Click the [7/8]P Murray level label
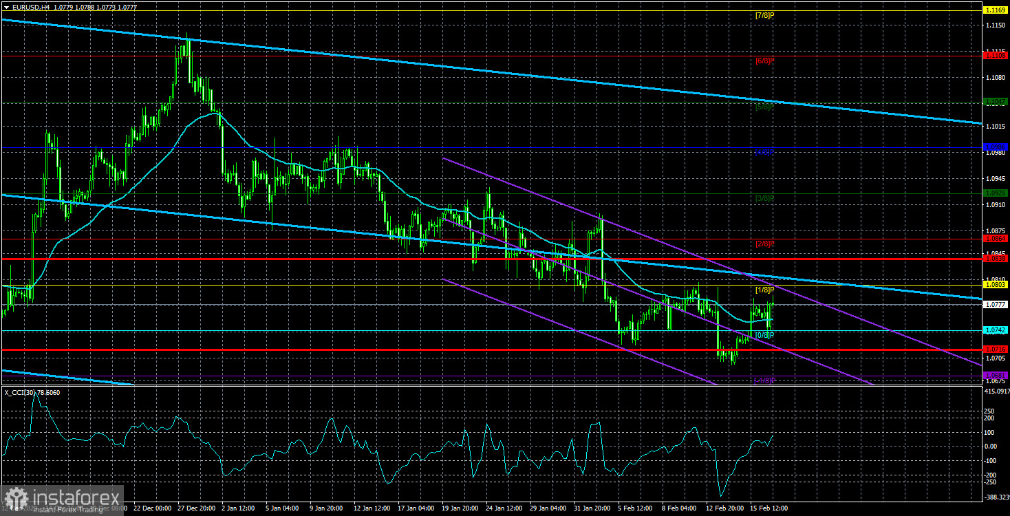1010x516 pixels. [765, 14]
